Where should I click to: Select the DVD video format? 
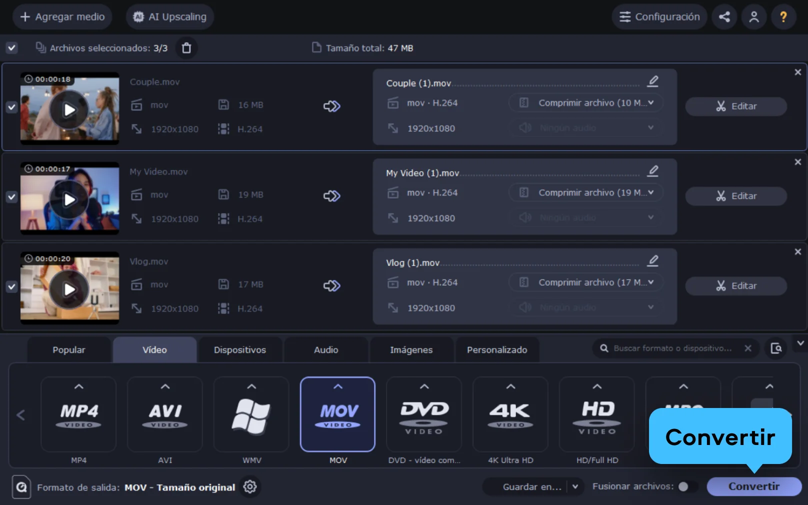(x=424, y=414)
